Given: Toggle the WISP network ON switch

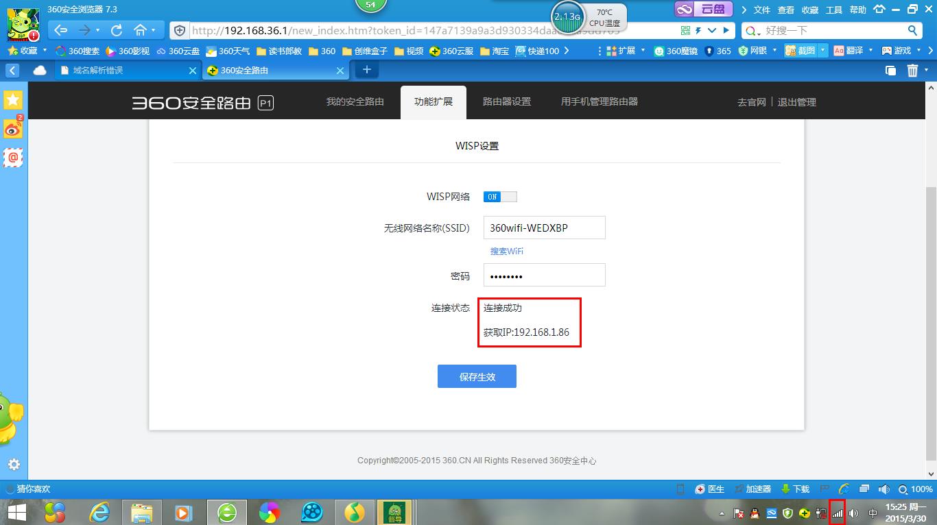Looking at the screenshot, I should click(500, 197).
